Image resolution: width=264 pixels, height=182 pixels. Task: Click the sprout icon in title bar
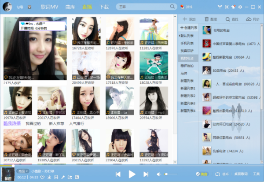pos(220,7)
